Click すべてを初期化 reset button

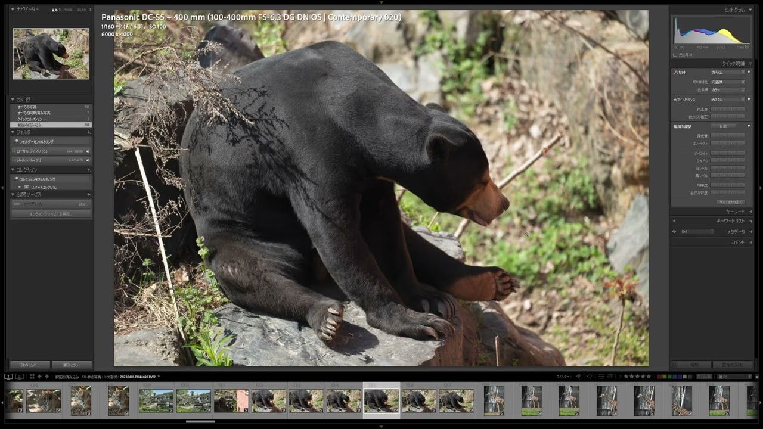(x=730, y=203)
